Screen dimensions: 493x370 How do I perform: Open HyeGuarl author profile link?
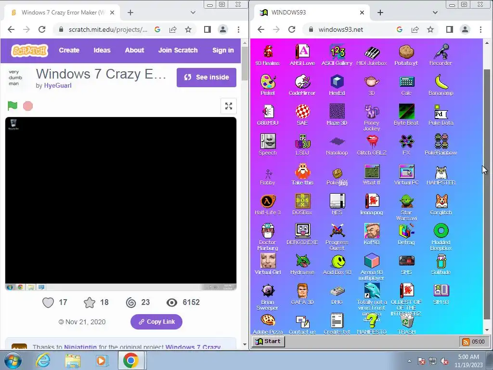pyautogui.click(x=58, y=86)
